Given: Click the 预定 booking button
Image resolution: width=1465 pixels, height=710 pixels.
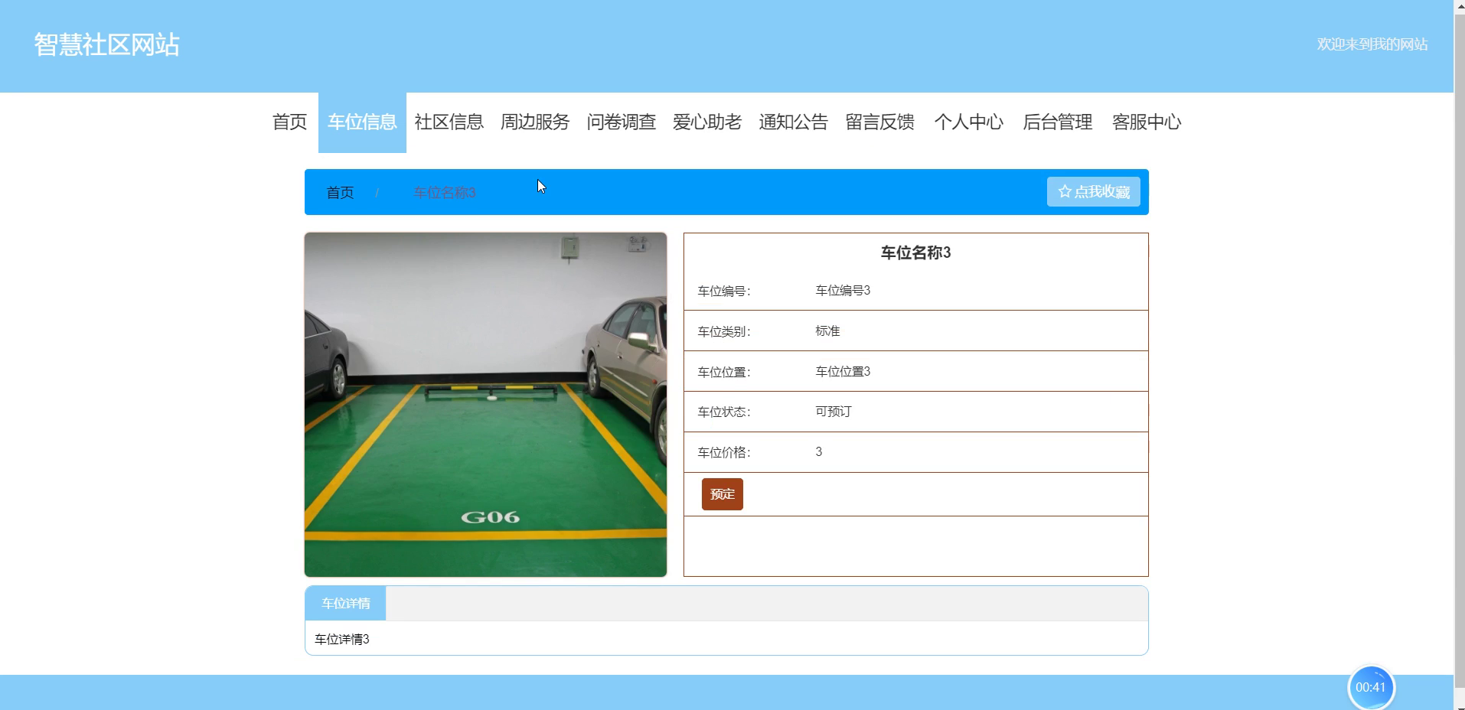Looking at the screenshot, I should click(x=723, y=494).
